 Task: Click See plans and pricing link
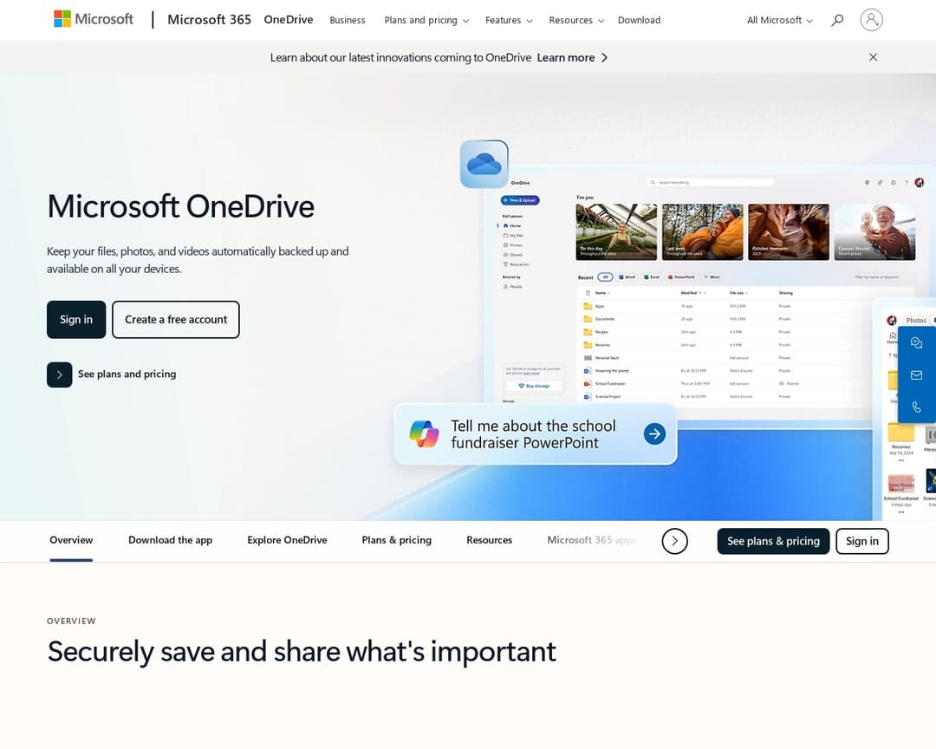tap(127, 374)
